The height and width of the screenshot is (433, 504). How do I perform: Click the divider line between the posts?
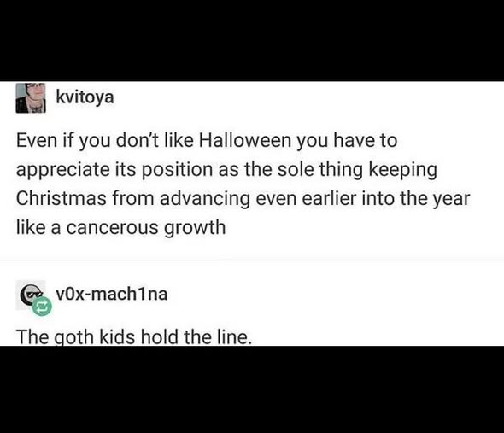[252, 260]
